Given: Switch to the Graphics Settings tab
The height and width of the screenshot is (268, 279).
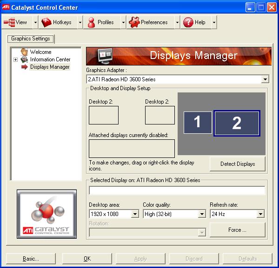Looking at the screenshot, I should tap(31, 39).
